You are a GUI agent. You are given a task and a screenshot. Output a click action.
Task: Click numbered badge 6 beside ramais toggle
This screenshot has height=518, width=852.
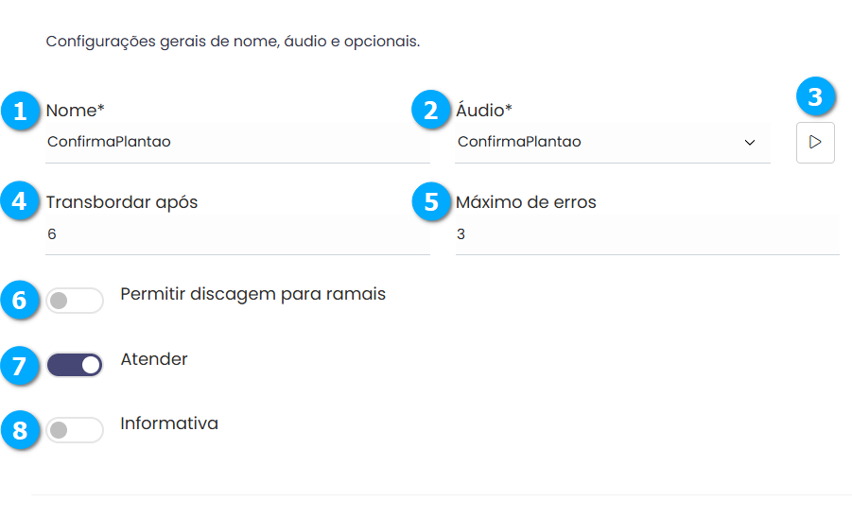click(x=18, y=301)
